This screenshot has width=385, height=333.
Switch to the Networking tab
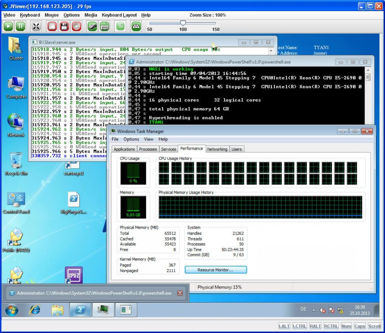(x=217, y=149)
